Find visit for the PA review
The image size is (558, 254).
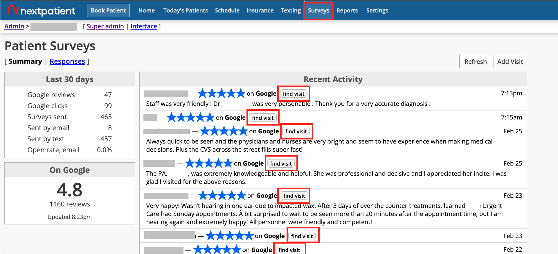[281, 164]
